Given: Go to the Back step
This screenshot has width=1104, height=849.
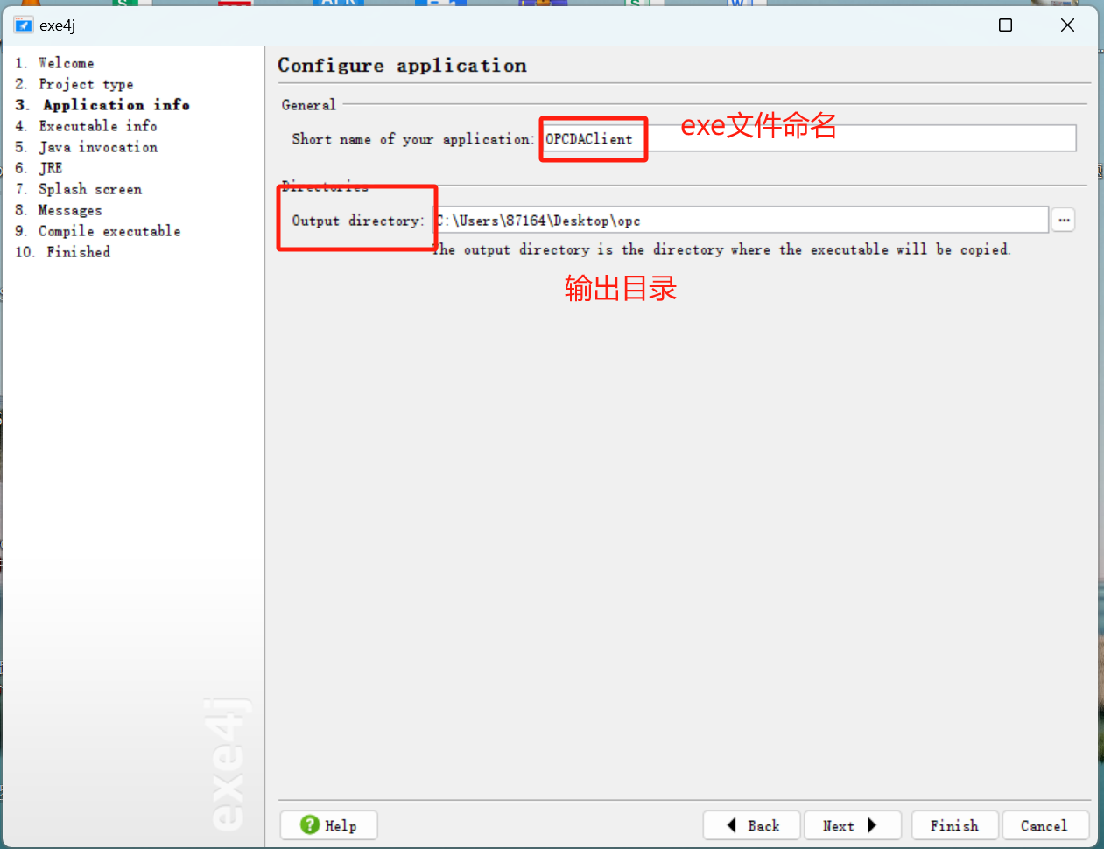Looking at the screenshot, I should pos(752,825).
